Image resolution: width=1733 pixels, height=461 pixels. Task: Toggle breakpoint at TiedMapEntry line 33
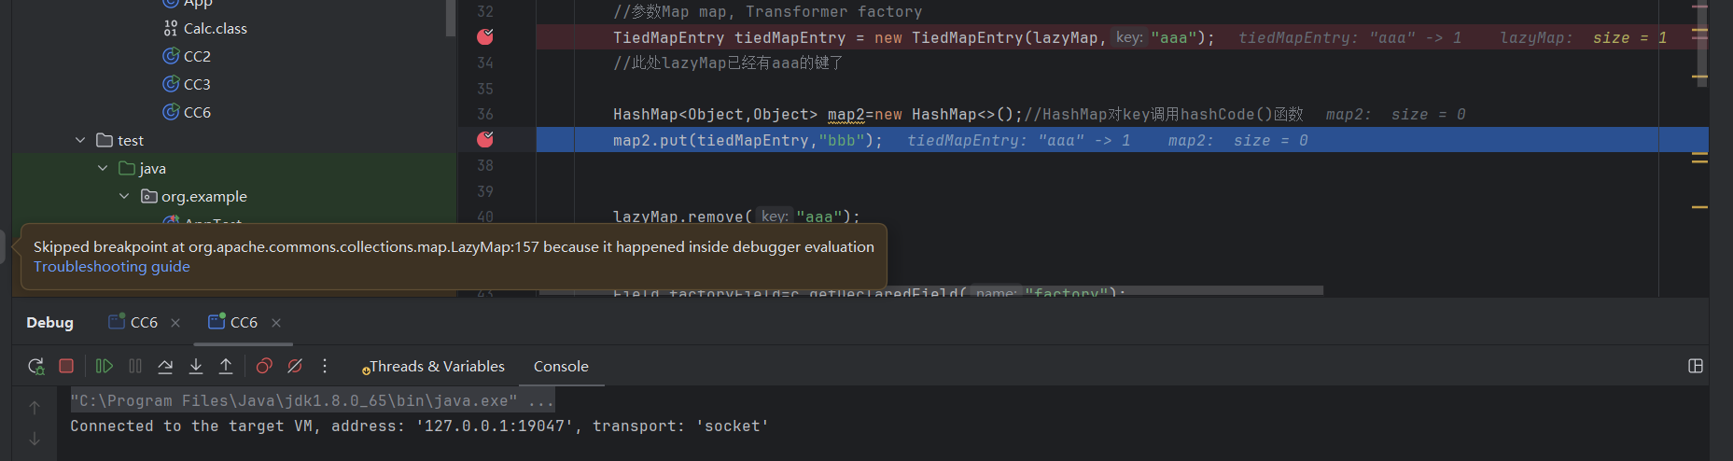click(x=485, y=36)
